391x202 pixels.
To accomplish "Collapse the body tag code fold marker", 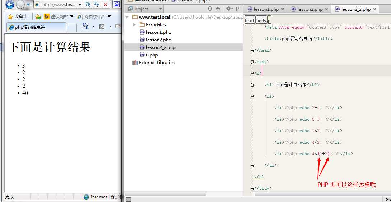I will coord(252,62).
